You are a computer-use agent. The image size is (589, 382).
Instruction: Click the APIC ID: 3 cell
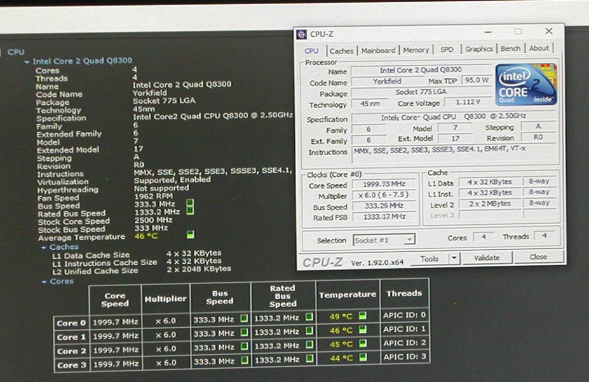point(404,356)
